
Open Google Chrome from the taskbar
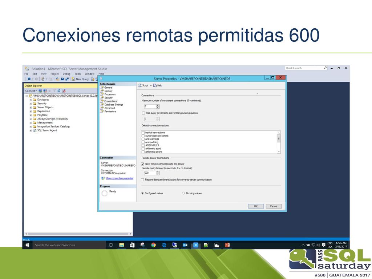tap(153, 245)
